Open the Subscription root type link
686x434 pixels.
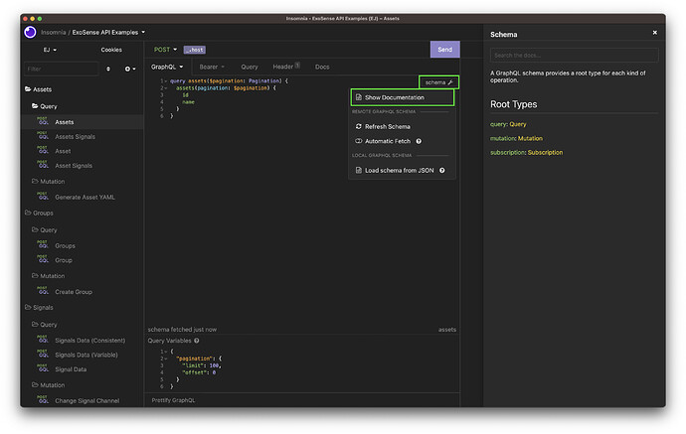click(545, 153)
